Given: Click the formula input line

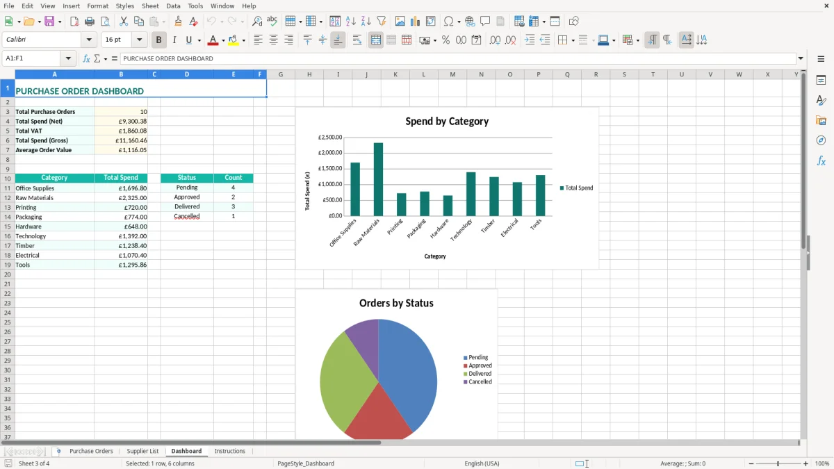Looking at the screenshot, I should 458,59.
